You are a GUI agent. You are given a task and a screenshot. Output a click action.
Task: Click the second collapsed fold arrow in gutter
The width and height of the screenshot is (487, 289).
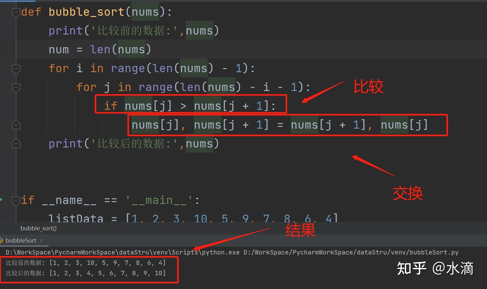[16, 143]
